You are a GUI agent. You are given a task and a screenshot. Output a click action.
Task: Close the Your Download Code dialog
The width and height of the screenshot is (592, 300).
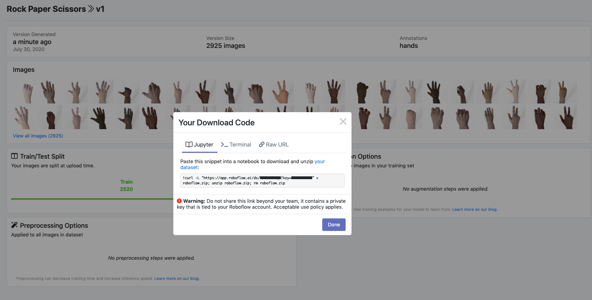[x=343, y=122]
